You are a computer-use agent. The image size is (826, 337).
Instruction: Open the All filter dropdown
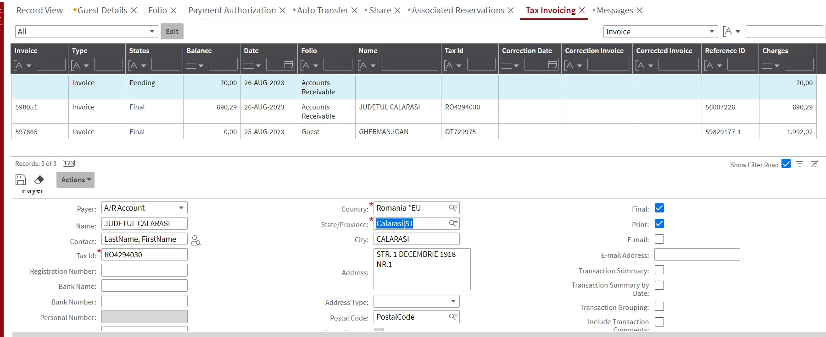click(87, 32)
